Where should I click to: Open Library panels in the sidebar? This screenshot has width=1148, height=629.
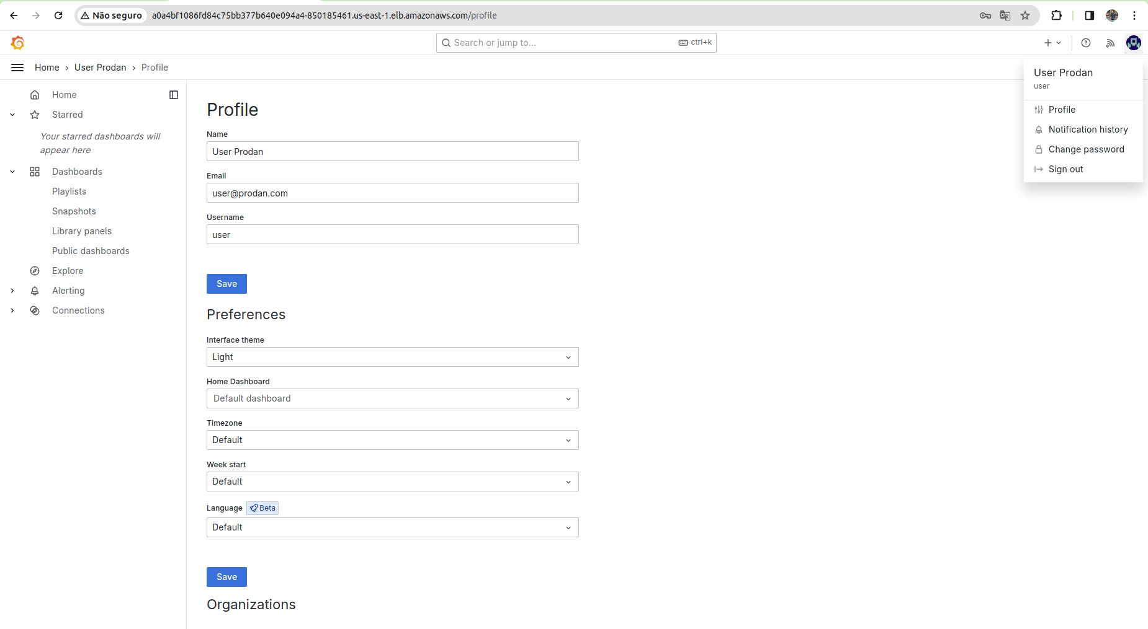(82, 231)
